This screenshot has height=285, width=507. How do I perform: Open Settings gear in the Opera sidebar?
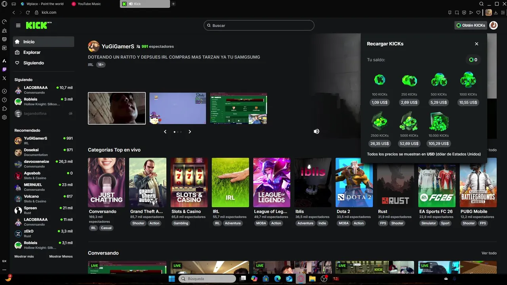click(x=4, y=118)
